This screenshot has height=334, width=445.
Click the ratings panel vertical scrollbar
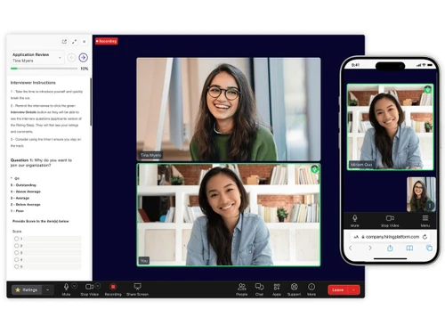click(91, 102)
